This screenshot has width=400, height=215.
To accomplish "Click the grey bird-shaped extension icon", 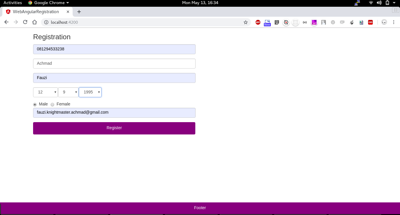I will (x=352, y=22).
